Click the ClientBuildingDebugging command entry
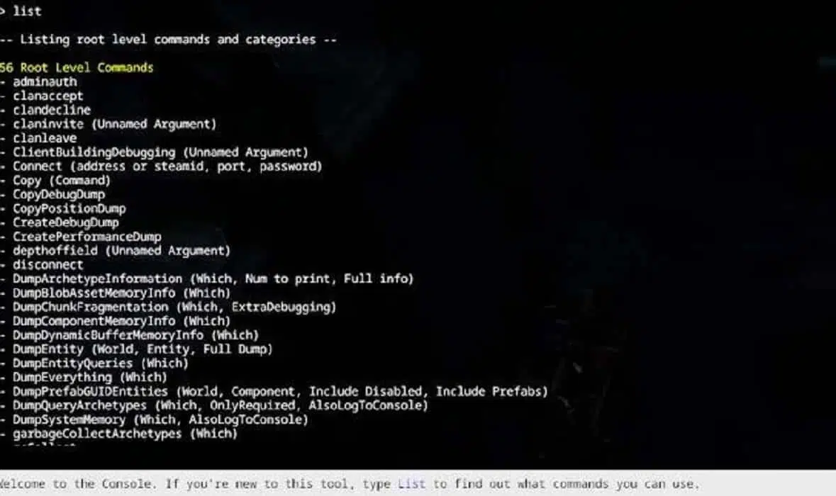The height and width of the screenshot is (496, 836). coord(160,152)
